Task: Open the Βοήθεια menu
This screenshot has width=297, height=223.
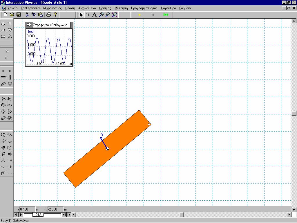Action: (x=185, y=8)
